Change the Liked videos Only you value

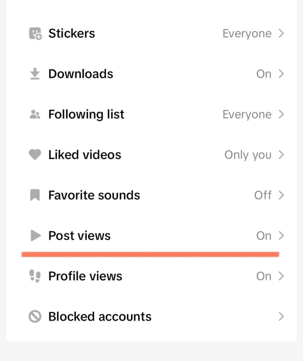248,155
